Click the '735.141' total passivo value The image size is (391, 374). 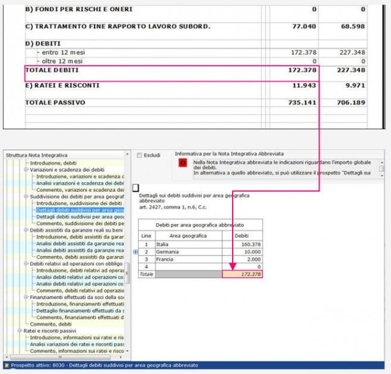point(302,102)
